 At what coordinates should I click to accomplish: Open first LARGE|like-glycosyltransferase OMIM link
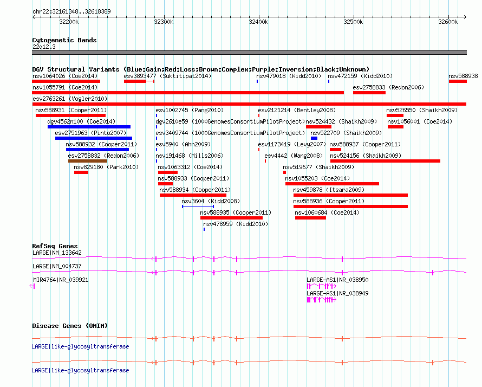tap(80, 347)
